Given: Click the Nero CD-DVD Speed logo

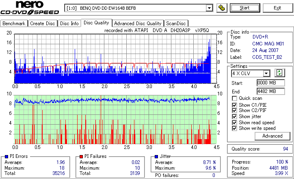Looking at the screenshot, I should tap(29, 8).
